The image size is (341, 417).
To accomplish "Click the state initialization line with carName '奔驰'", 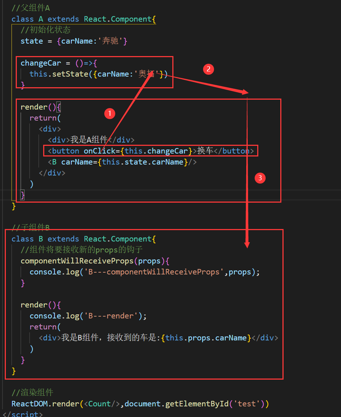I will [74, 41].
